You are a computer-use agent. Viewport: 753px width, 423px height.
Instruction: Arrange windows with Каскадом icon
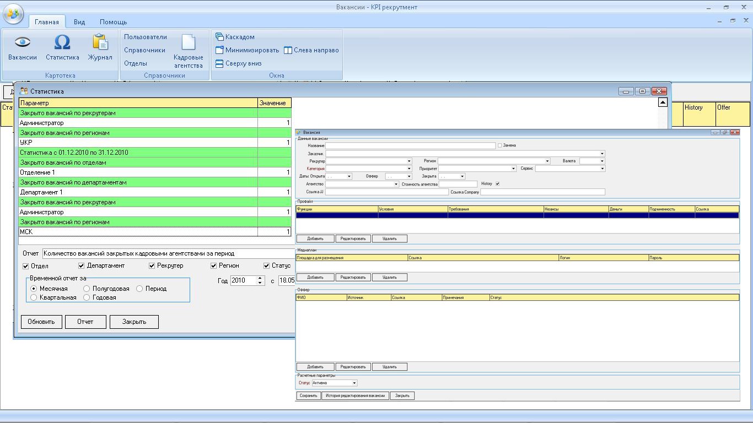pos(219,37)
